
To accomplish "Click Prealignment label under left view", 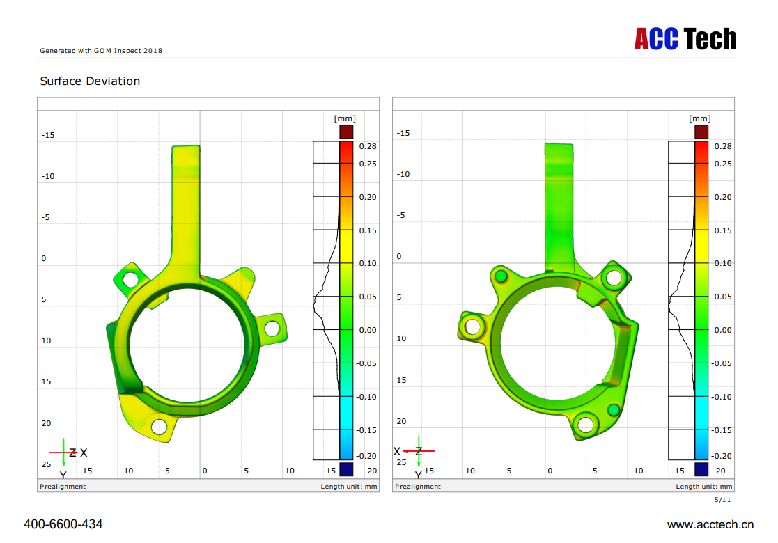I will coord(63,487).
